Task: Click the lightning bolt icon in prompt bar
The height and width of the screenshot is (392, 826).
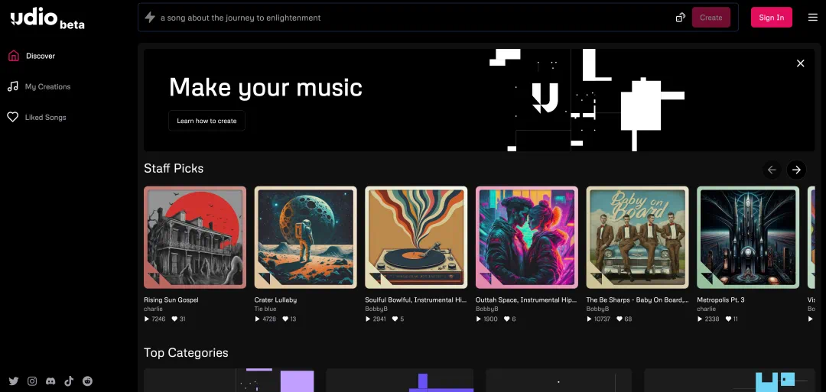Action: click(150, 18)
